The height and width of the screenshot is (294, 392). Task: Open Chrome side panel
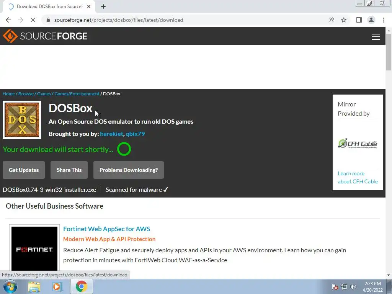359,20
